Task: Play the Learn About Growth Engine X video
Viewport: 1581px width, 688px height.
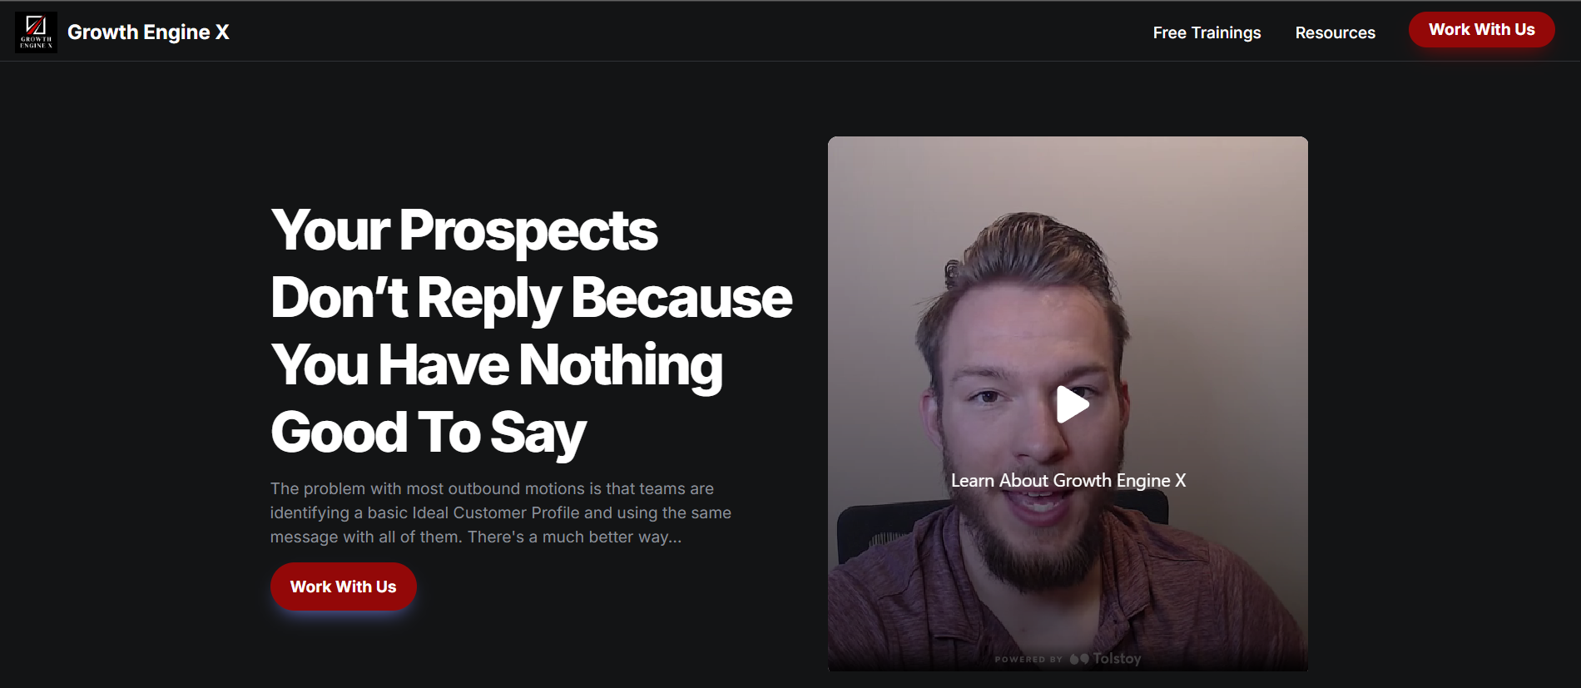Action: (x=1072, y=404)
